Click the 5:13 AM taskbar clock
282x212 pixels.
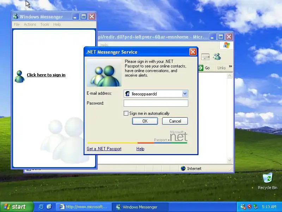click(x=269, y=207)
